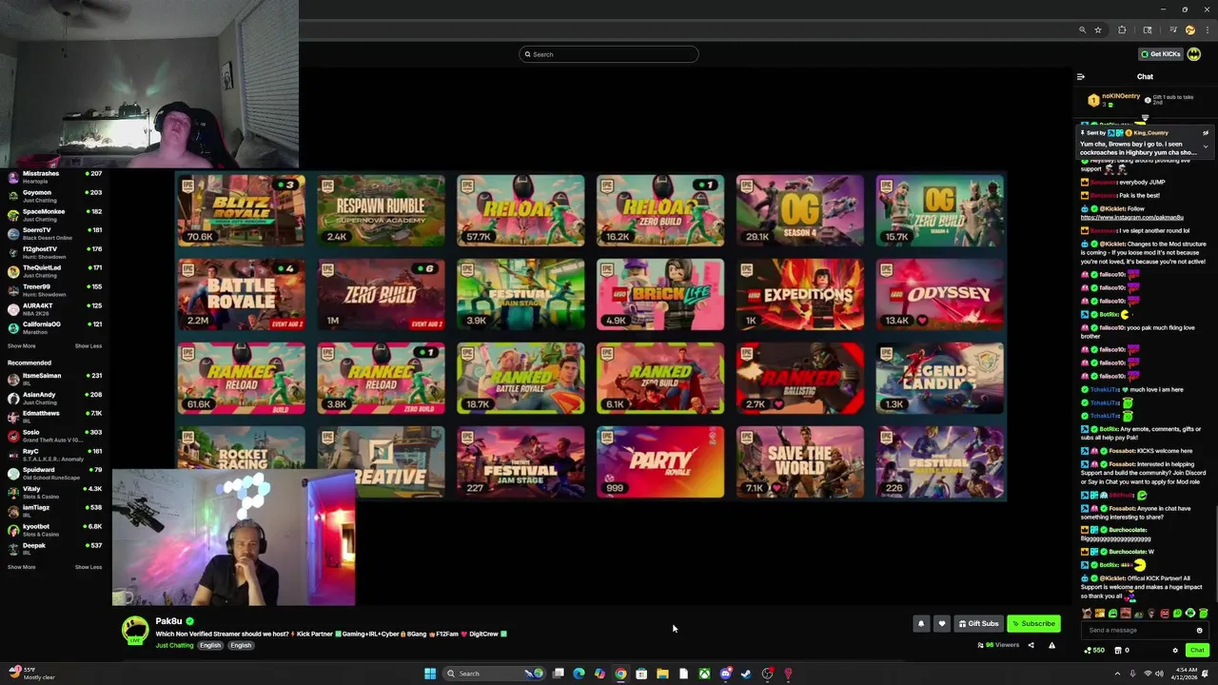Open SpaceMonkee channel in sidebar
Viewport: 1218px width, 685px height.
click(54, 215)
